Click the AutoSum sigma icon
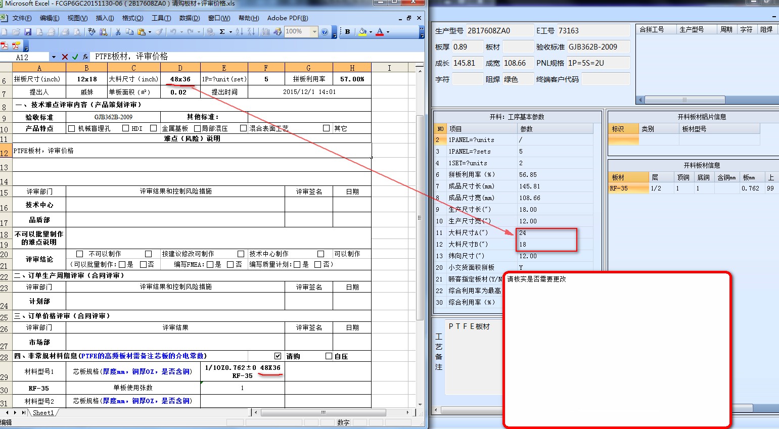Image resolution: width=779 pixels, height=429 pixels. point(222,32)
